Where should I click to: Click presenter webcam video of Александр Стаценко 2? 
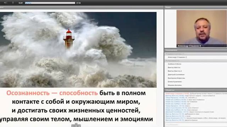pos(201,29)
